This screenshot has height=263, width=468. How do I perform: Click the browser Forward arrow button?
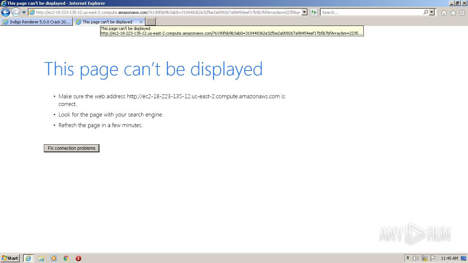click(16, 12)
